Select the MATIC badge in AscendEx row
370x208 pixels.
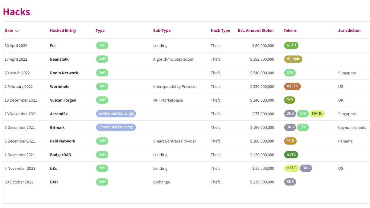(x=317, y=113)
